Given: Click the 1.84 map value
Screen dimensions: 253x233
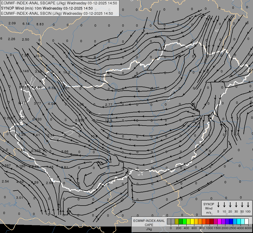Looking at the screenshot, I should pos(21,150).
